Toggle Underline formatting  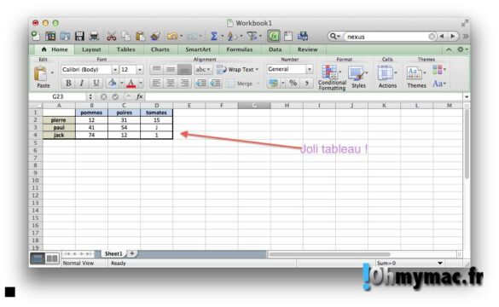tap(96, 84)
